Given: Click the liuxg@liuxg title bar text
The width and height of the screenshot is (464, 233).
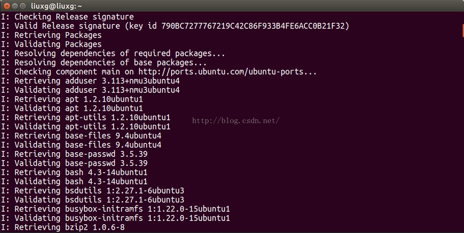Looking at the screenshot, I should click(x=56, y=6).
